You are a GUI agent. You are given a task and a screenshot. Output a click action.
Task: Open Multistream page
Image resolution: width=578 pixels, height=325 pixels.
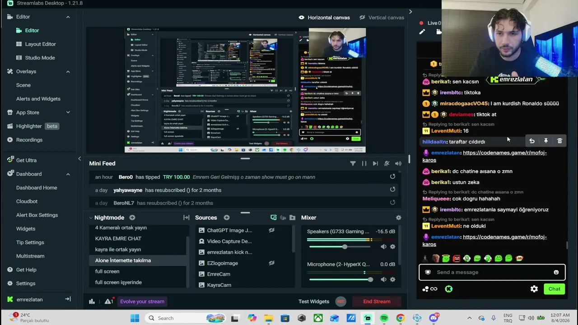30,256
